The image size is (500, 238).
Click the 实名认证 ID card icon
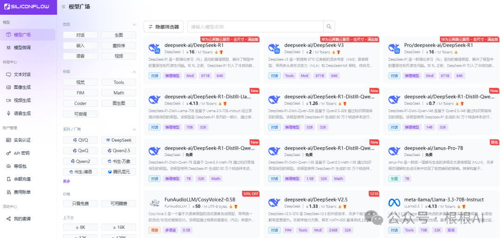tap(9, 140)
